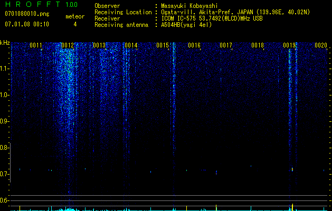Click the 0.7 frequency axis label
Image resolution: width=332 pixels, height=211 pixels.
tap(5, 174)
